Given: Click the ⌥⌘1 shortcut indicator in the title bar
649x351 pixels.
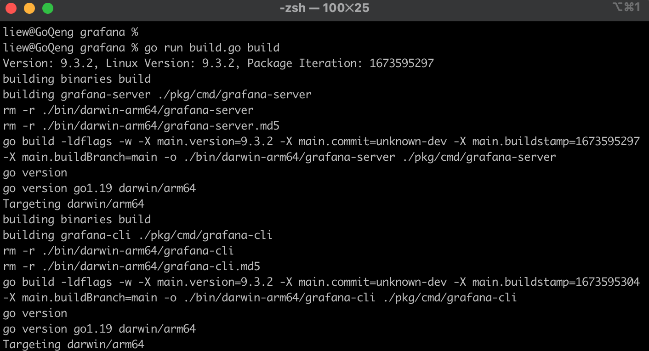Looking at the screenshot, I should (x=626, y=7).
